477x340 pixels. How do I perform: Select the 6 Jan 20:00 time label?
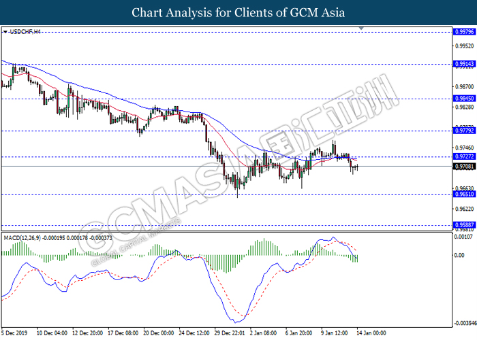click(x=299, y=333)
